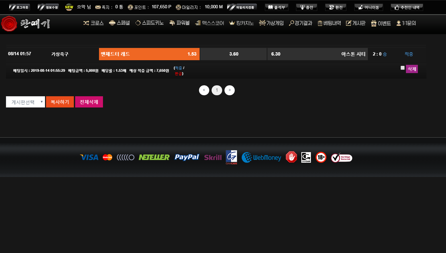Image resolution: width=446 pixels, height=253 pixels.
Task: Click the 판때기 red seal logo
Action: pyautogui.click(x=9, y=24)
